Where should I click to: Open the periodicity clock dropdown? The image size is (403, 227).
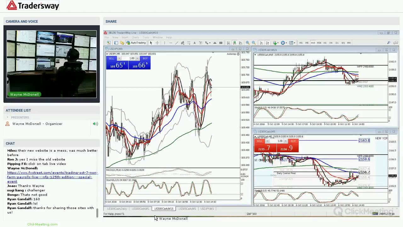284,43
